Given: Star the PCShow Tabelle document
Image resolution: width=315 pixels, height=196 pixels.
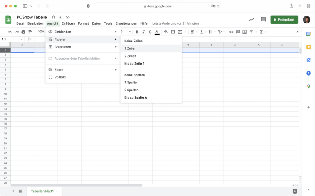Looking at the screenshot, I should coord(53,17).
